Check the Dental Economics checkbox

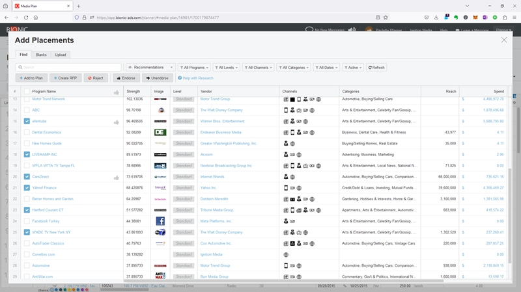click(27, 133)
